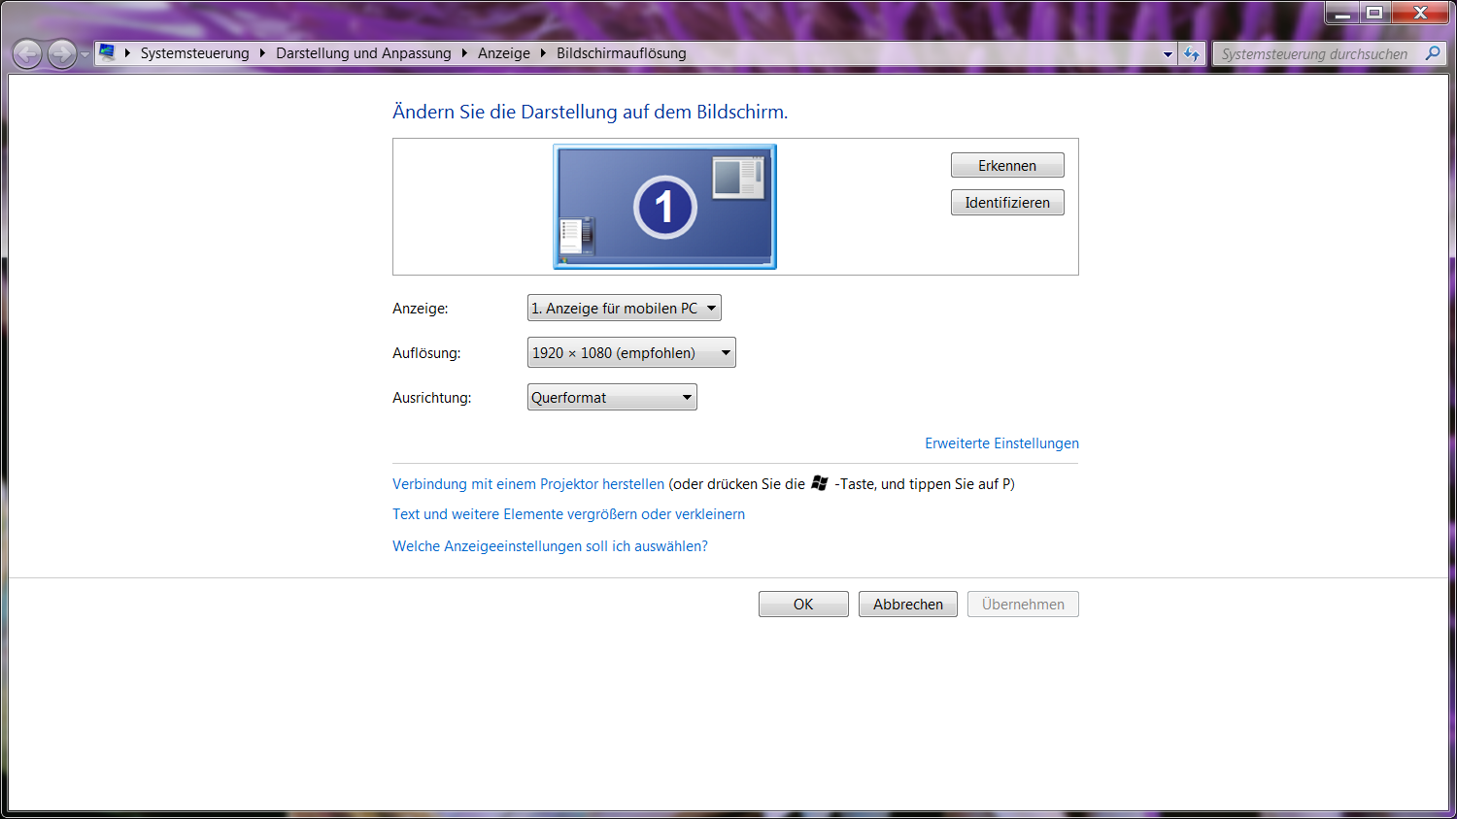
Task: Open the Anzeige dropdown
Action: pyautogui.click(x=625, y=309)
